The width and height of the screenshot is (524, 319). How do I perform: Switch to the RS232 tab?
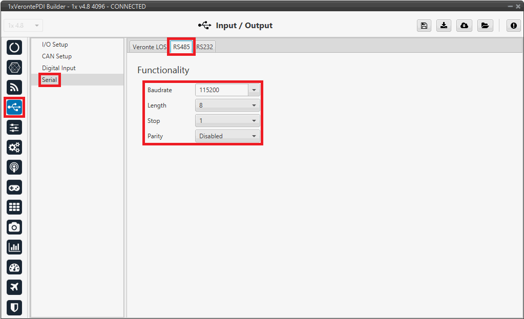(x=205, y=47)
